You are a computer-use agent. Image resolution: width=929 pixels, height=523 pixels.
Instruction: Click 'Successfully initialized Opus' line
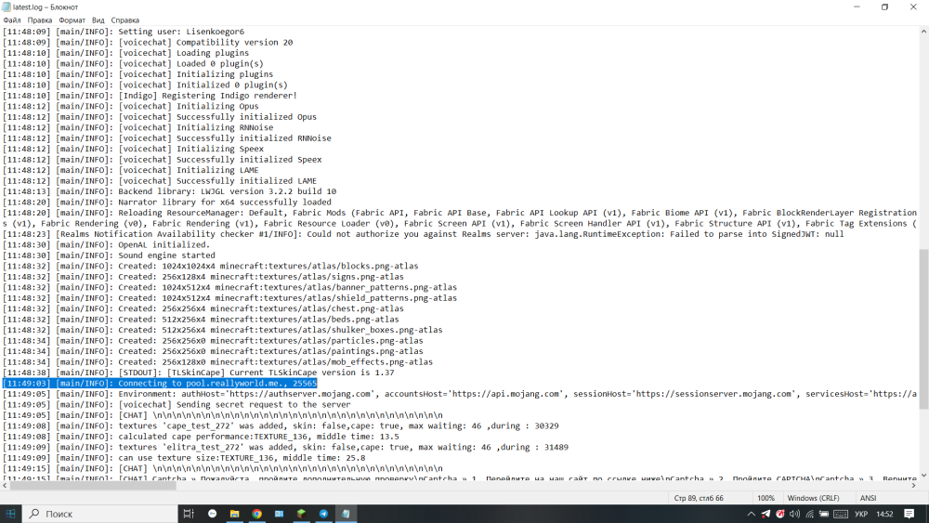click(x=160, y=117)
